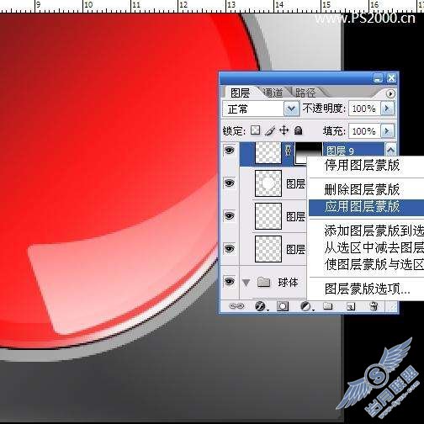Open the blend mode 正常 dropdown

click(x=291, y=109)
